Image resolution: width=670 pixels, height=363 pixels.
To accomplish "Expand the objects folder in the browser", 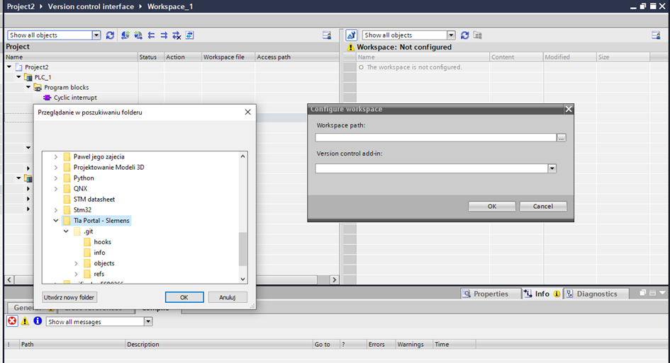I will point(77,263).
